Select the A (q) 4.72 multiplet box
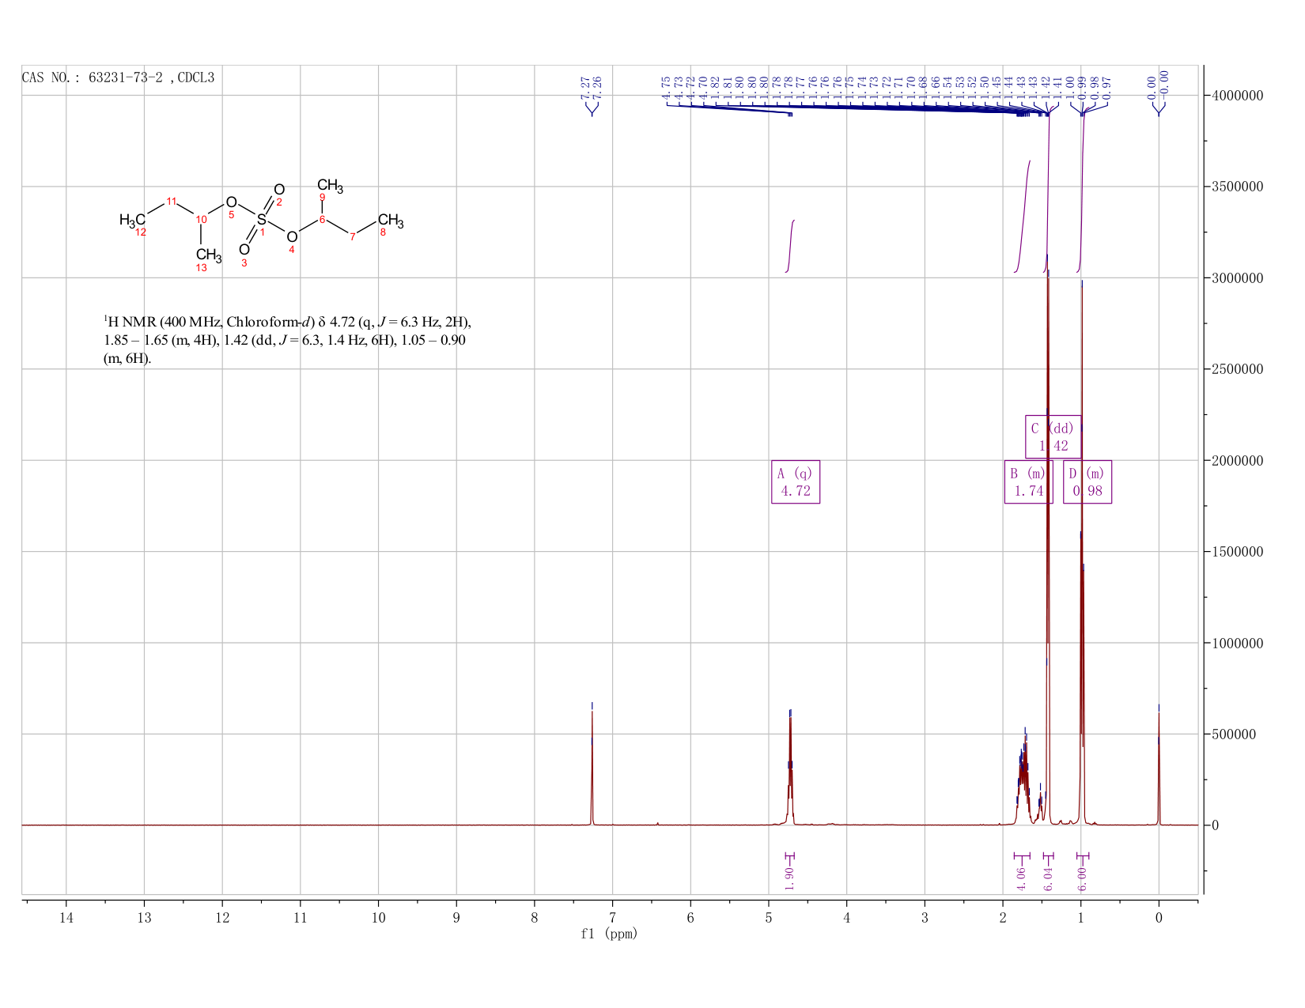The width and height of the screenshot is (1305, 1008). pyautogui.click(x=796, y=482)
